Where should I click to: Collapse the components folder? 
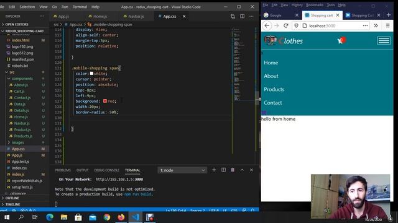click(x=22, y=79)
